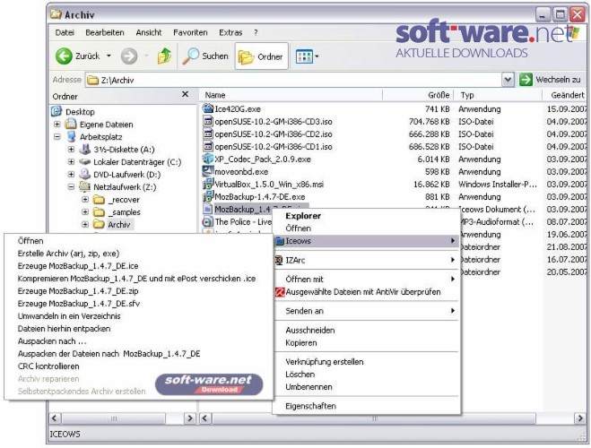Screen dimensions: 591x448
Task: Select Dateien hierhin entpacken
Action: pyautogui.click(x=64, y=329)
